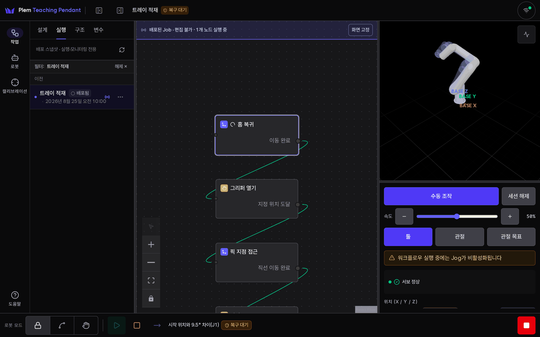Switch to the 설계 tab
The height and width of the screenshot is (337, 540).
tap(42, 30)
